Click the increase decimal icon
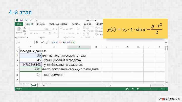The height and width of the screenshot is (102, 182). (84, 34)
